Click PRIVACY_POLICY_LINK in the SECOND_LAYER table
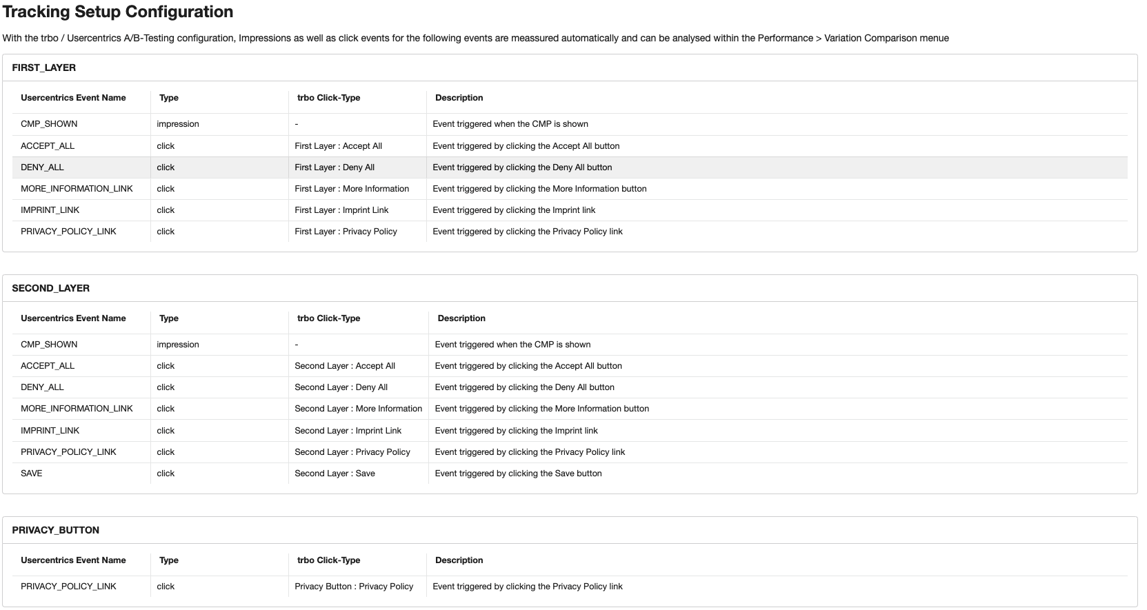1147x610 pixels. pos(68,452)
